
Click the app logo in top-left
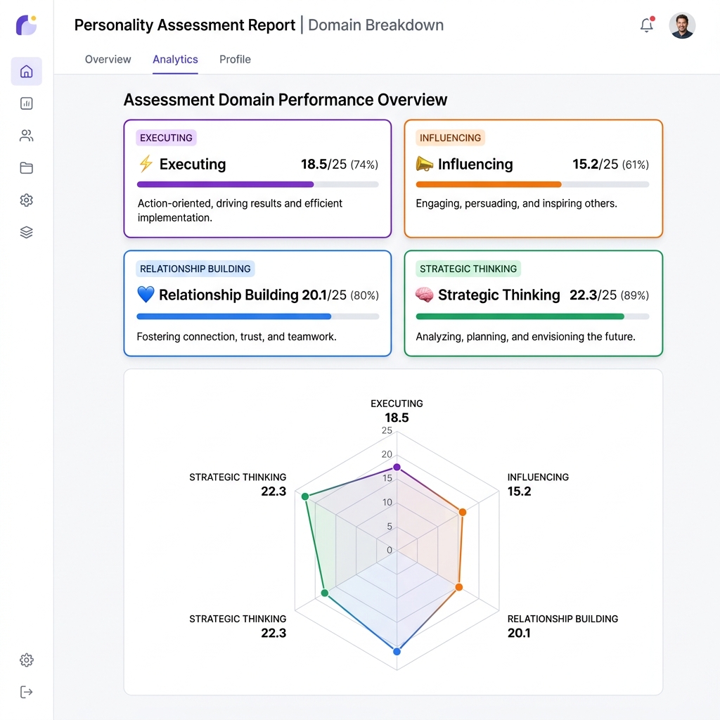point(26,25)
